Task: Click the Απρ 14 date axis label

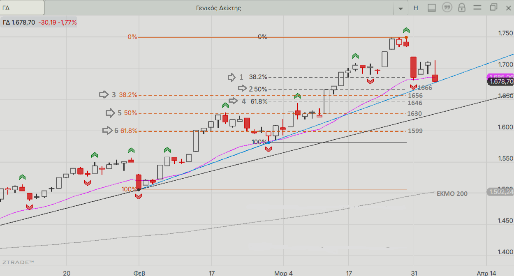Action: (486, 273)
